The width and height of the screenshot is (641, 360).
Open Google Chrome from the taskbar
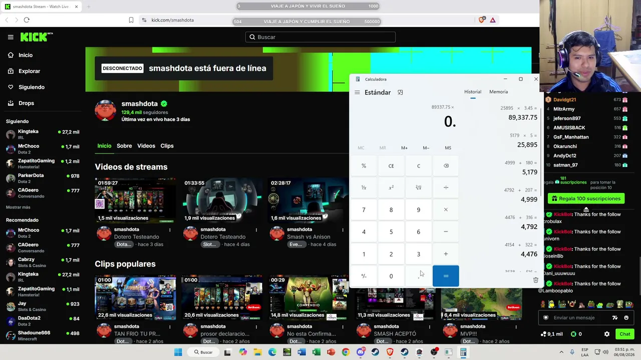pyautogui.click(x=346, y=352)
